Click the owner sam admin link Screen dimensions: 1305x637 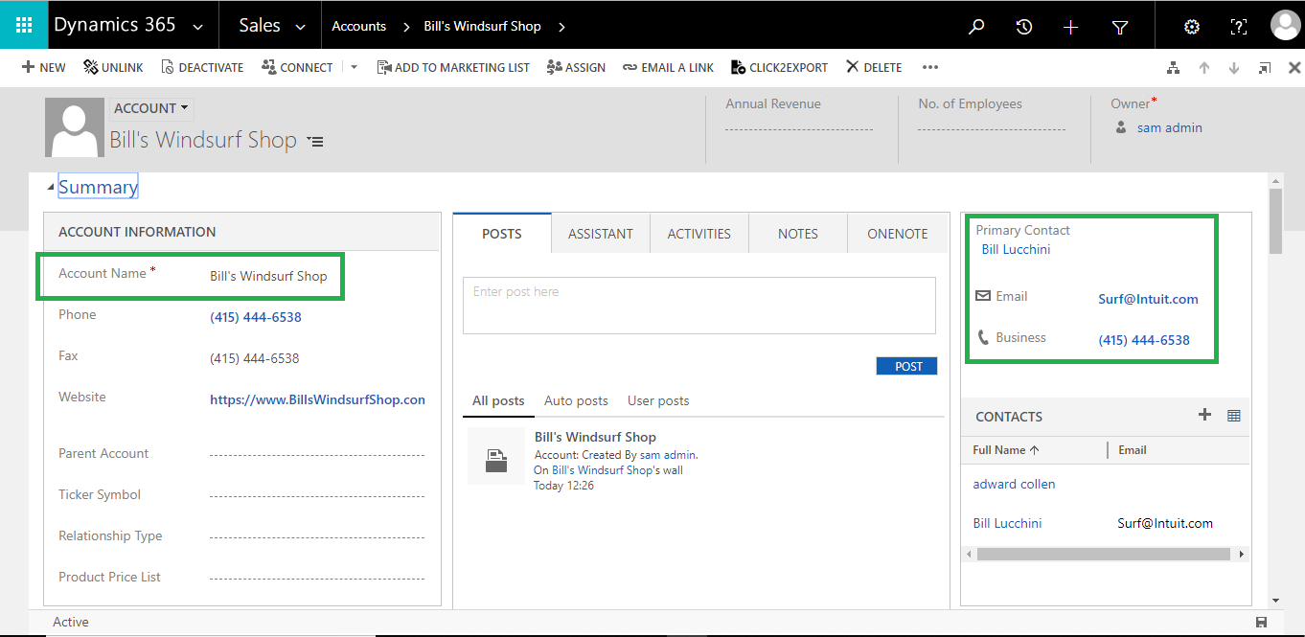[x=1169, y=127]
